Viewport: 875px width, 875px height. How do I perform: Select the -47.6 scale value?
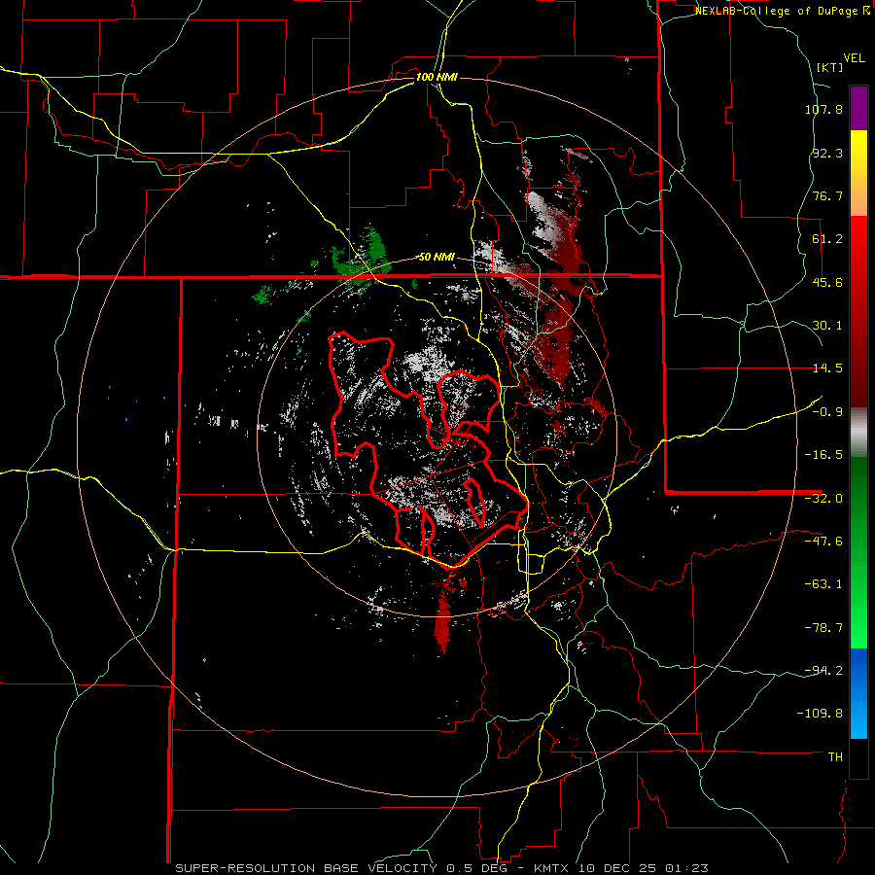pos(823,542)
